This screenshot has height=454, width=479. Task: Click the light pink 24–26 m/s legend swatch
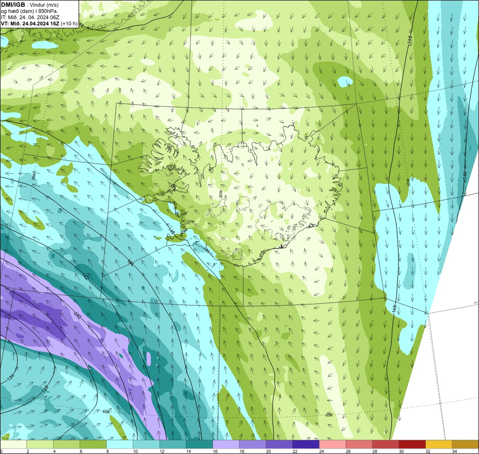(x=332, y=444)
